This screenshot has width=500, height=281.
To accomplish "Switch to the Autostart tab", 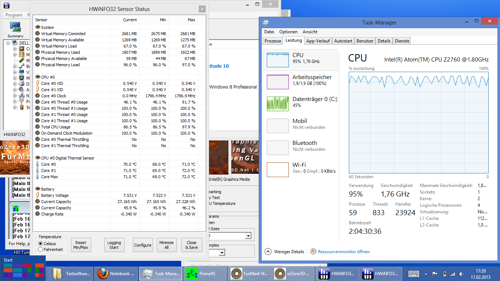I will 343,41.
